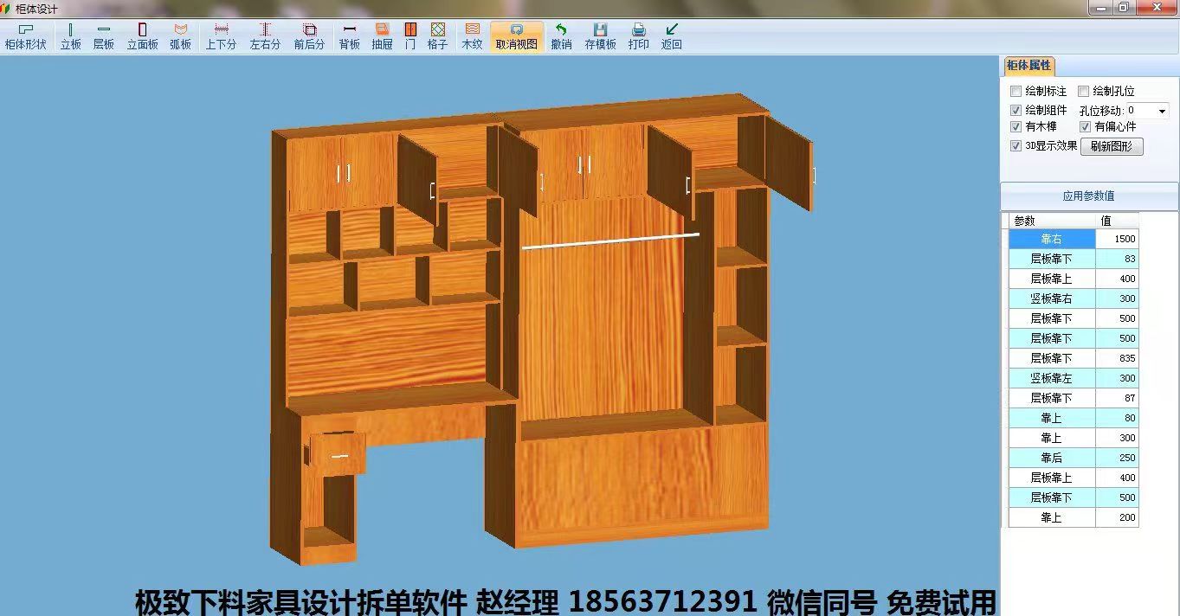Undo with the 撤销 icon
The image size is (1180, 616).
click(x=561, y=36)
